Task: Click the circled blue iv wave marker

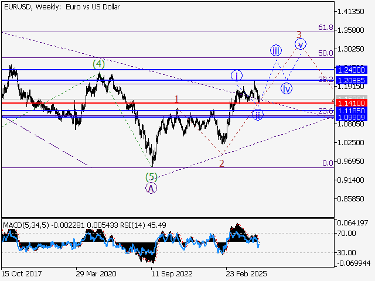Action: tap(286, 89)
